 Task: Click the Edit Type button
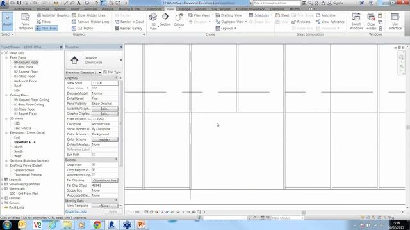pyautogui.click(x=112, y=72)
